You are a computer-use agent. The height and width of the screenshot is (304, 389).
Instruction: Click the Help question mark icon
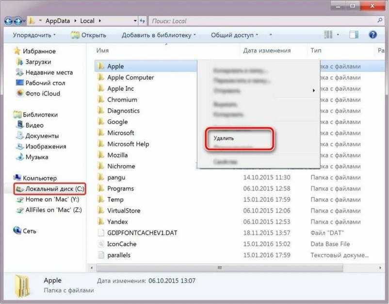click(373, 35)
